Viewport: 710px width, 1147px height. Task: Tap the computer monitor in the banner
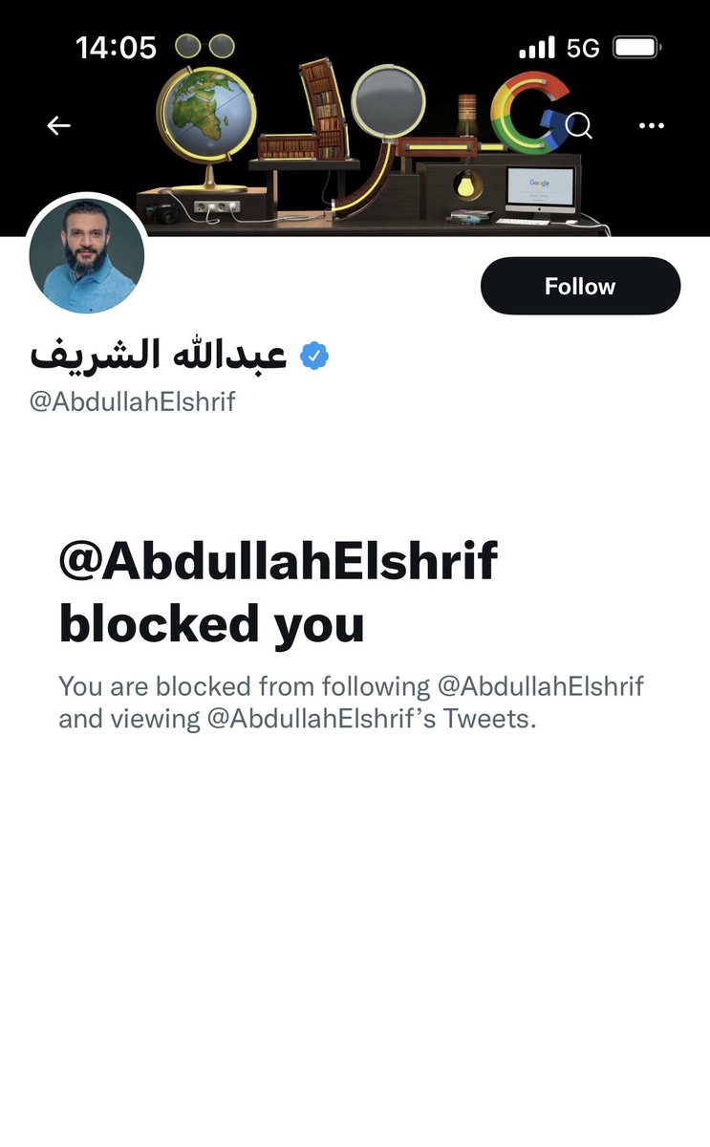539,191
